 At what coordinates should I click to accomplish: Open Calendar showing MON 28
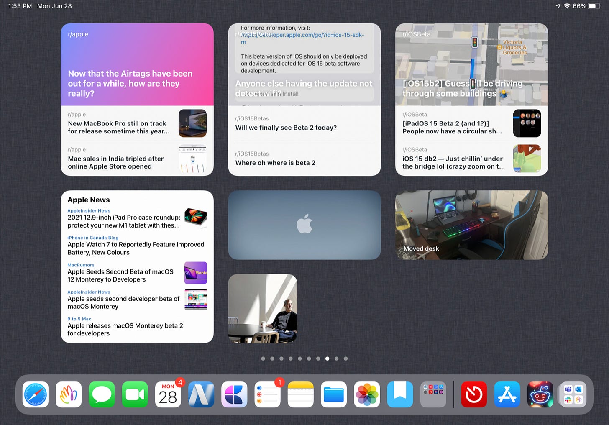[x=168, y=394]
